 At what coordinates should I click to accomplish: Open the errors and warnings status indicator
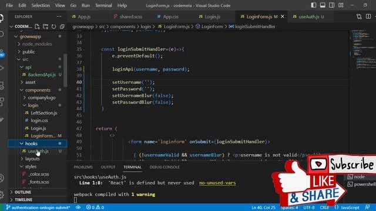tap(95, 207)
